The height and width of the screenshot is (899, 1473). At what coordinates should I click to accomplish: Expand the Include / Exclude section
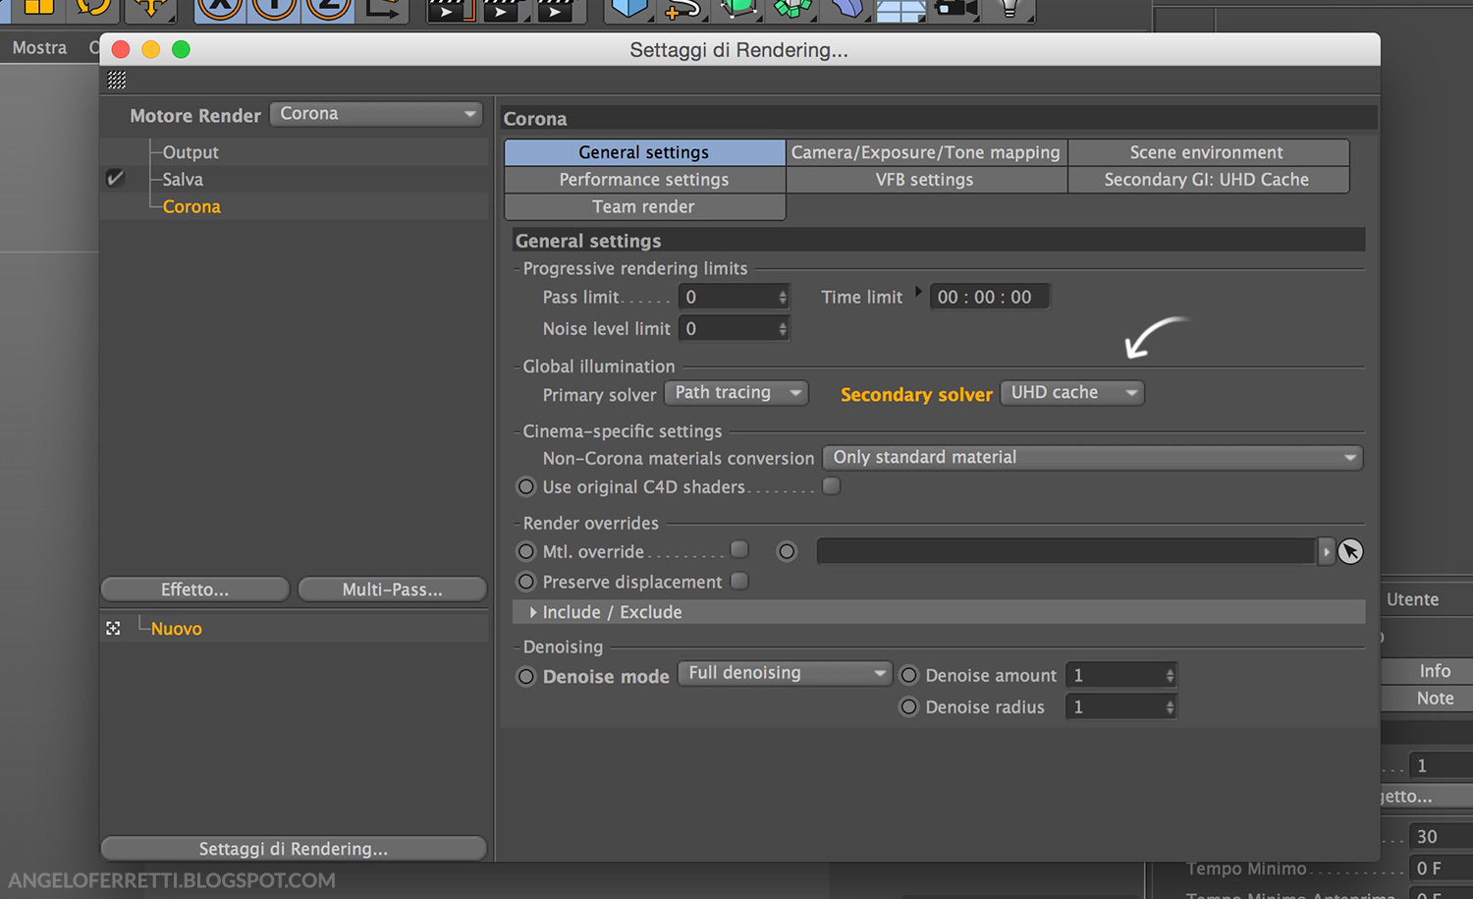tap(533, 612)
